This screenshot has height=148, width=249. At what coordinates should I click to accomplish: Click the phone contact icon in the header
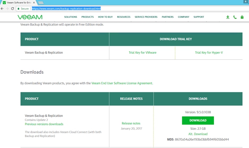[235, 17]
